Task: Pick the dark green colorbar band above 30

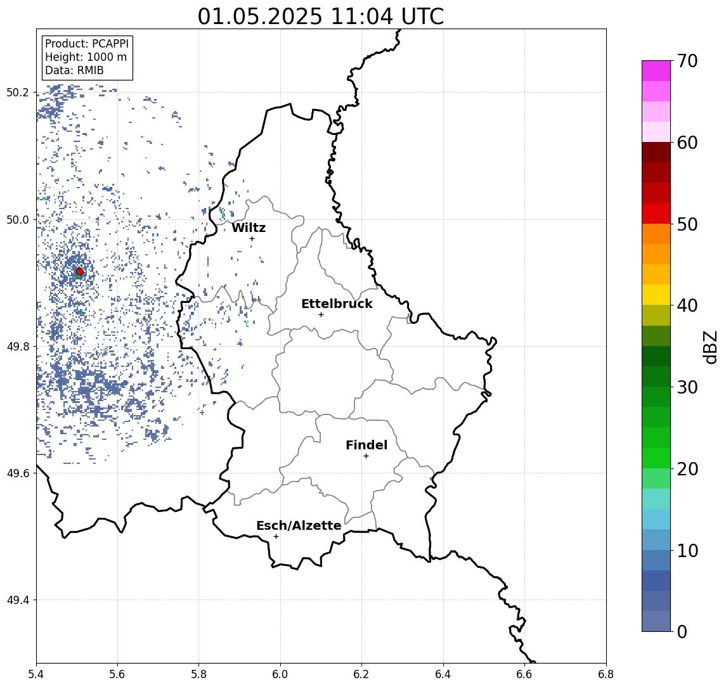Action: (656, 376)
